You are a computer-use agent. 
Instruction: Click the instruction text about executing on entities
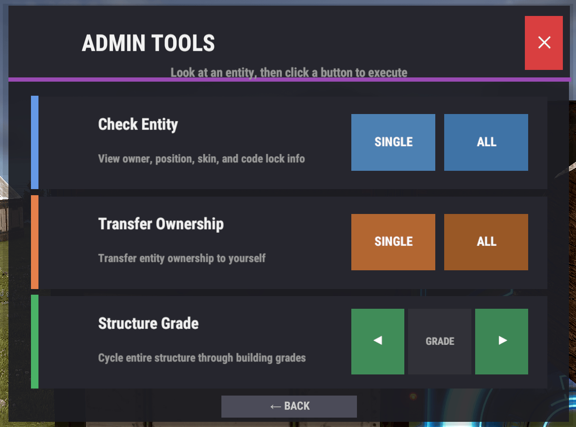click(289, 73)
